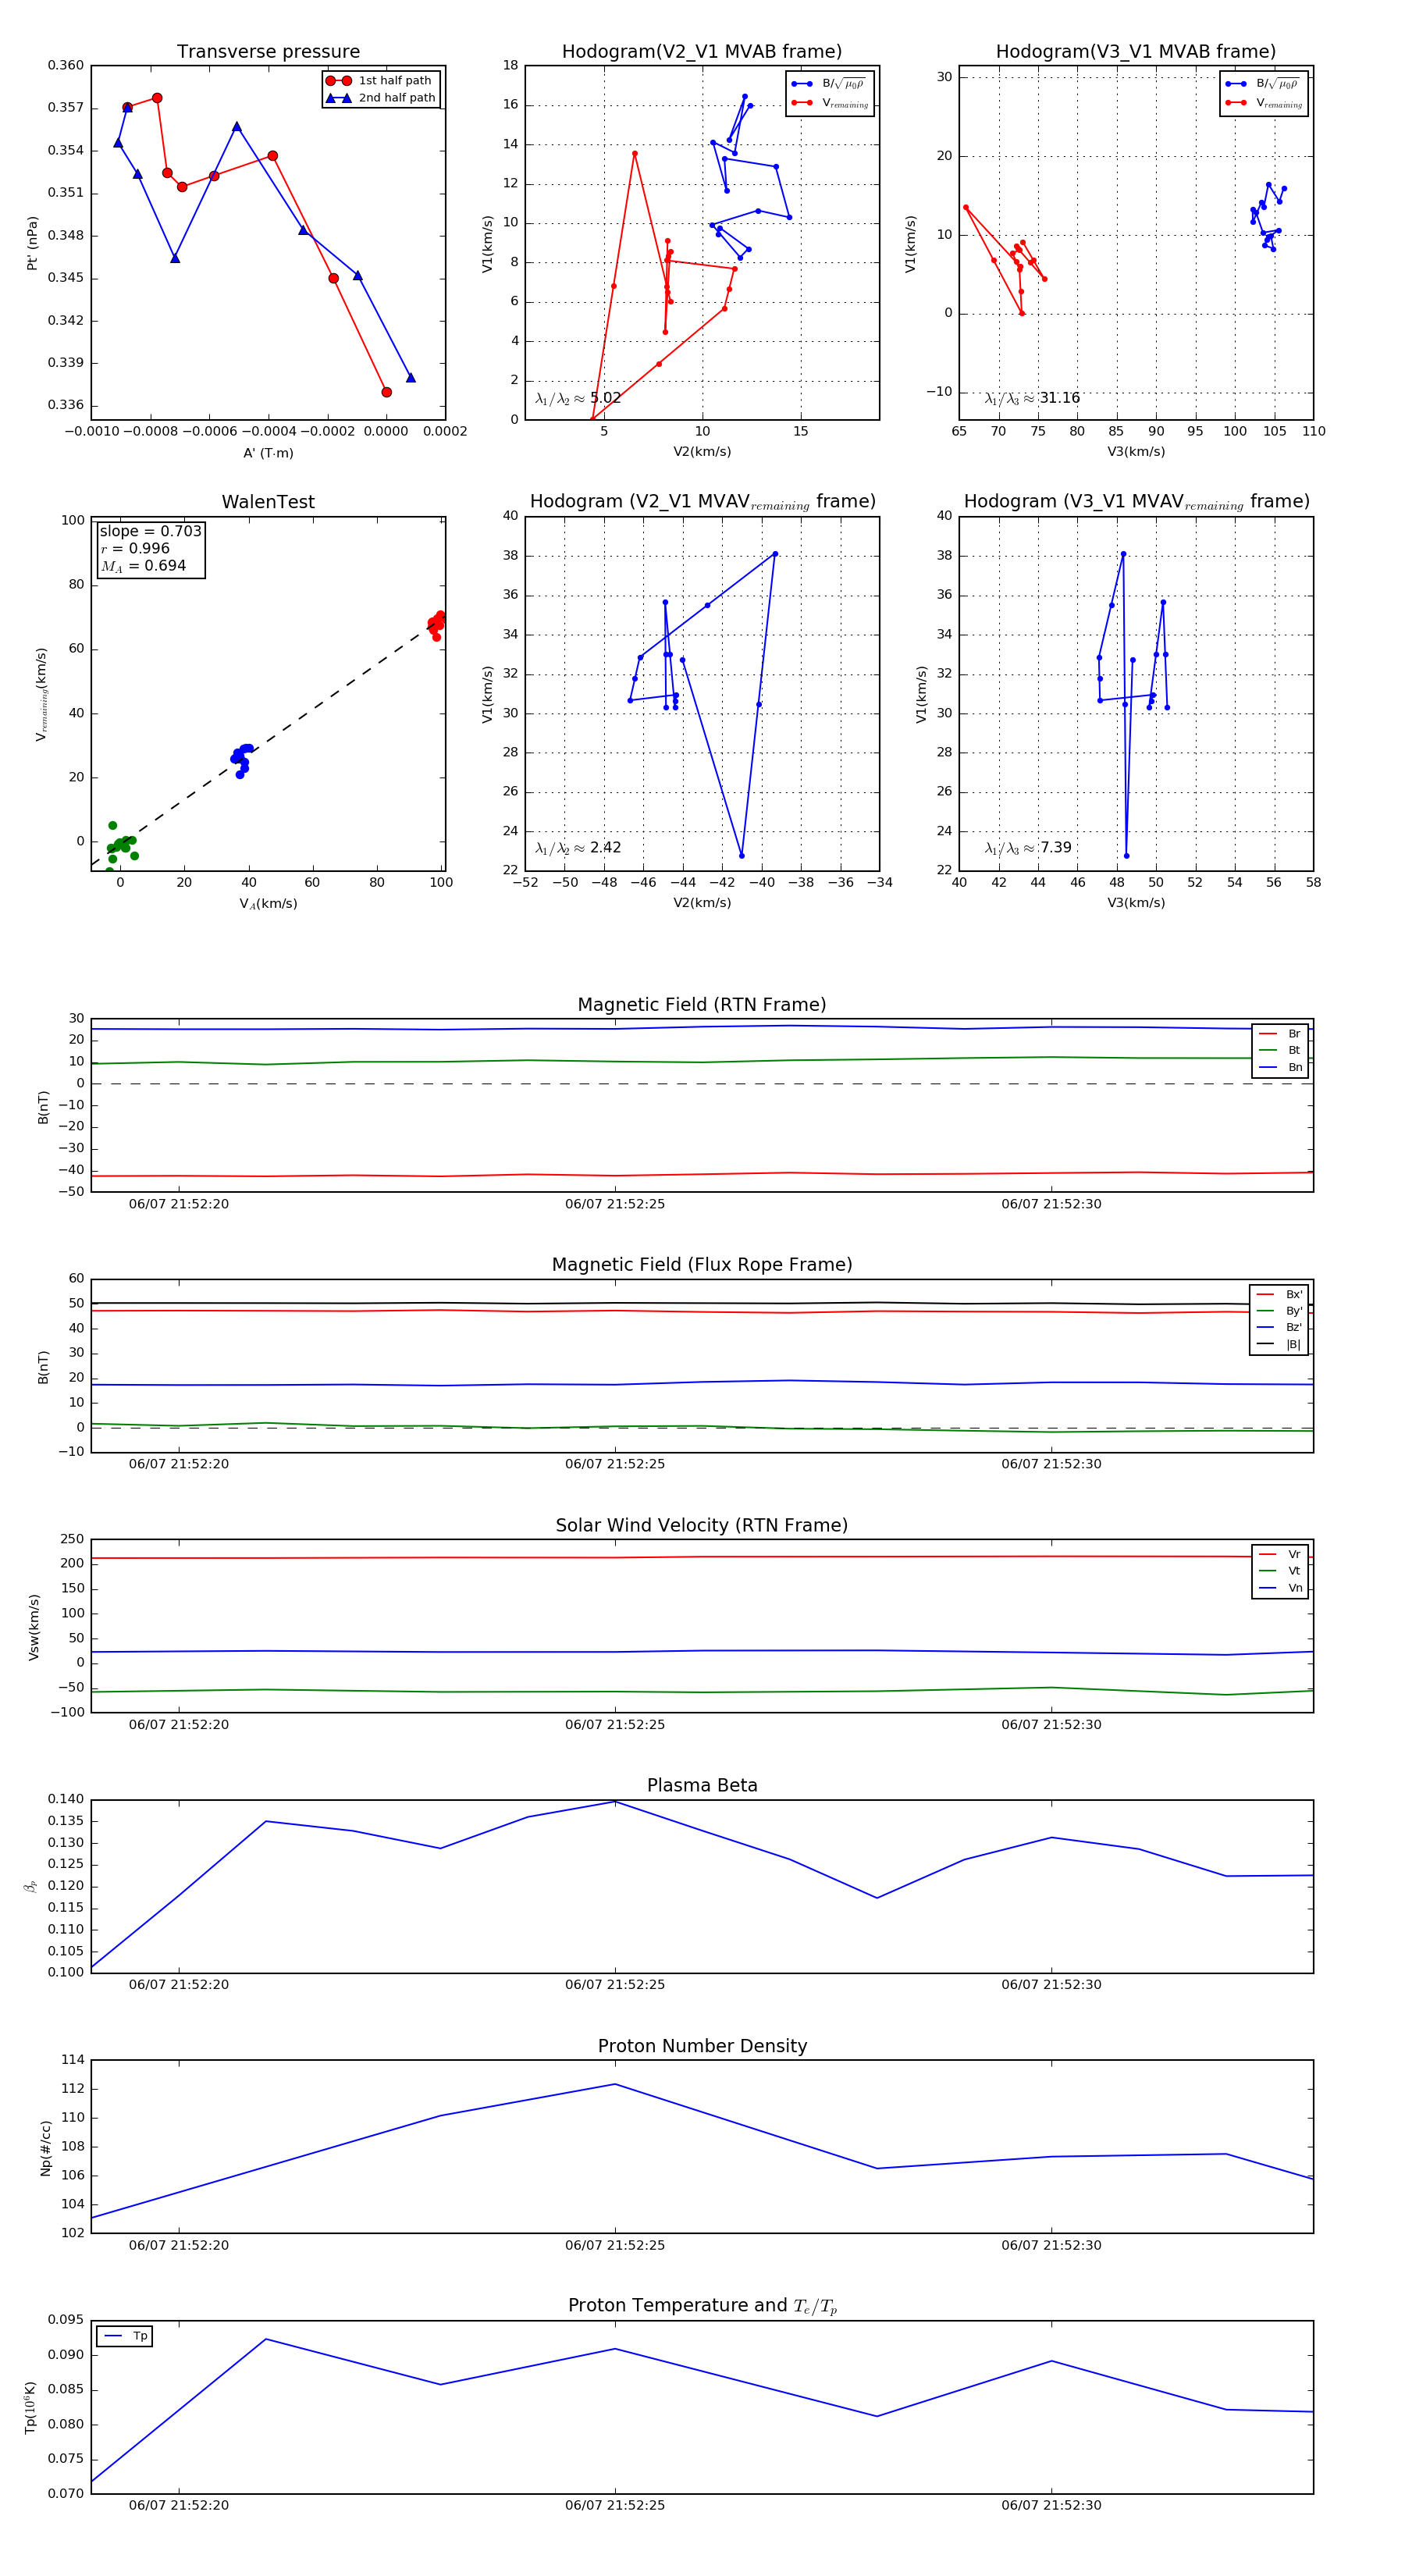Click the By' legend entry
The image size is (1405, 2576).
(1279, 1311)
